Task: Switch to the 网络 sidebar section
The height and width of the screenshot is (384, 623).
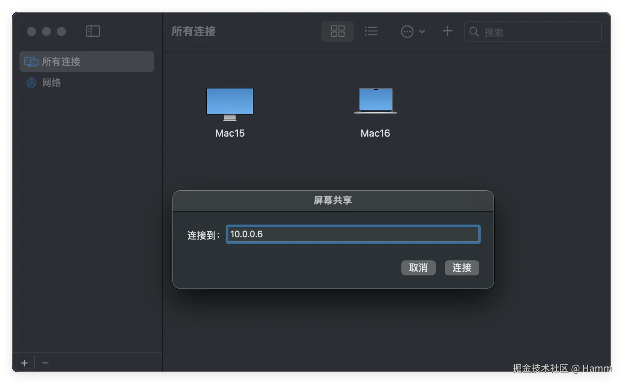Action: coord(51,83)
